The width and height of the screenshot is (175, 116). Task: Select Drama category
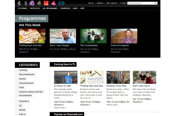22,79
